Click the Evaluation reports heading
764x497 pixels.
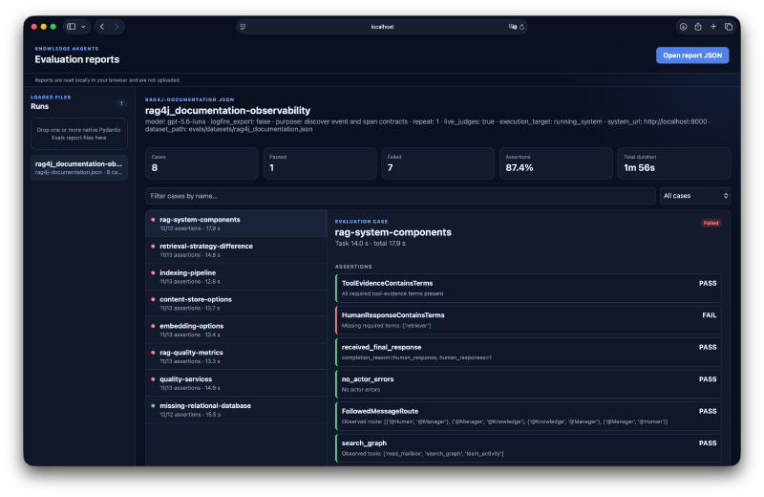point(77,59)
